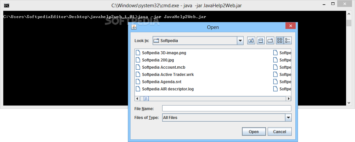The width and height of the screenshot is (355, 142).
Task: Switch to List view toggle
Action: [x=280, y=41]
